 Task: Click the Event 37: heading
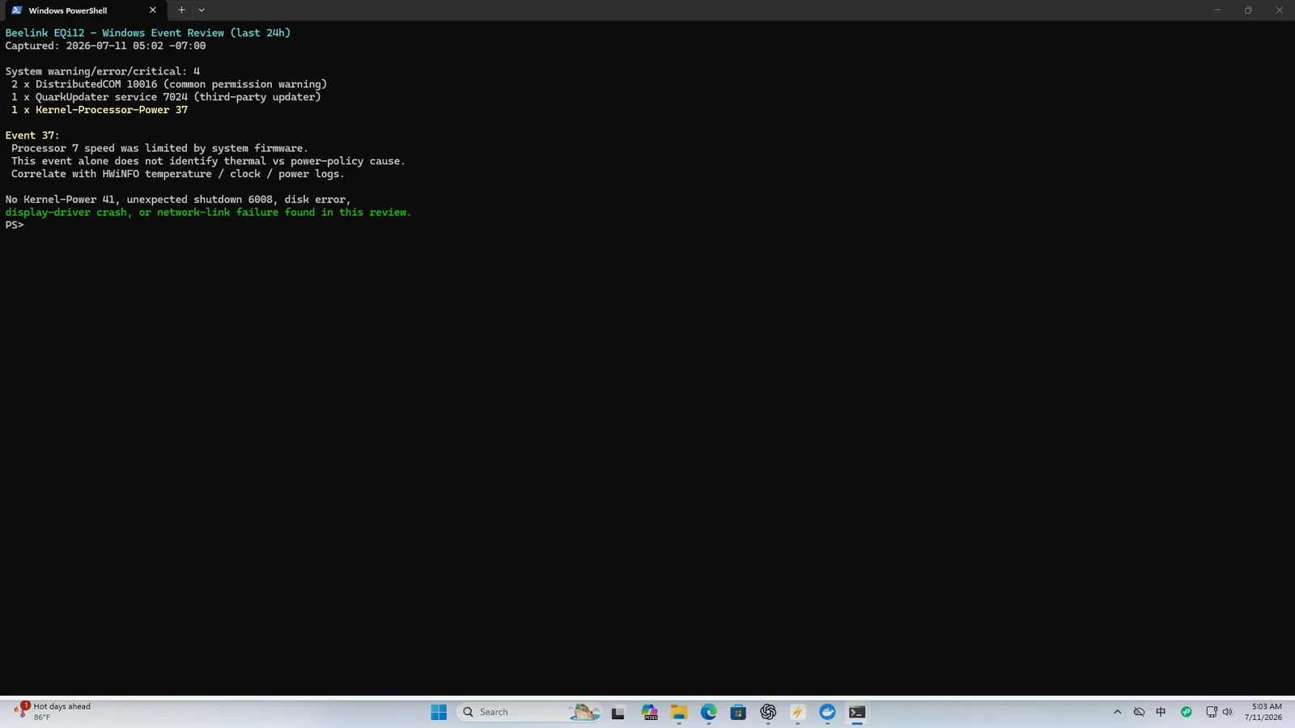pos(32,135)
